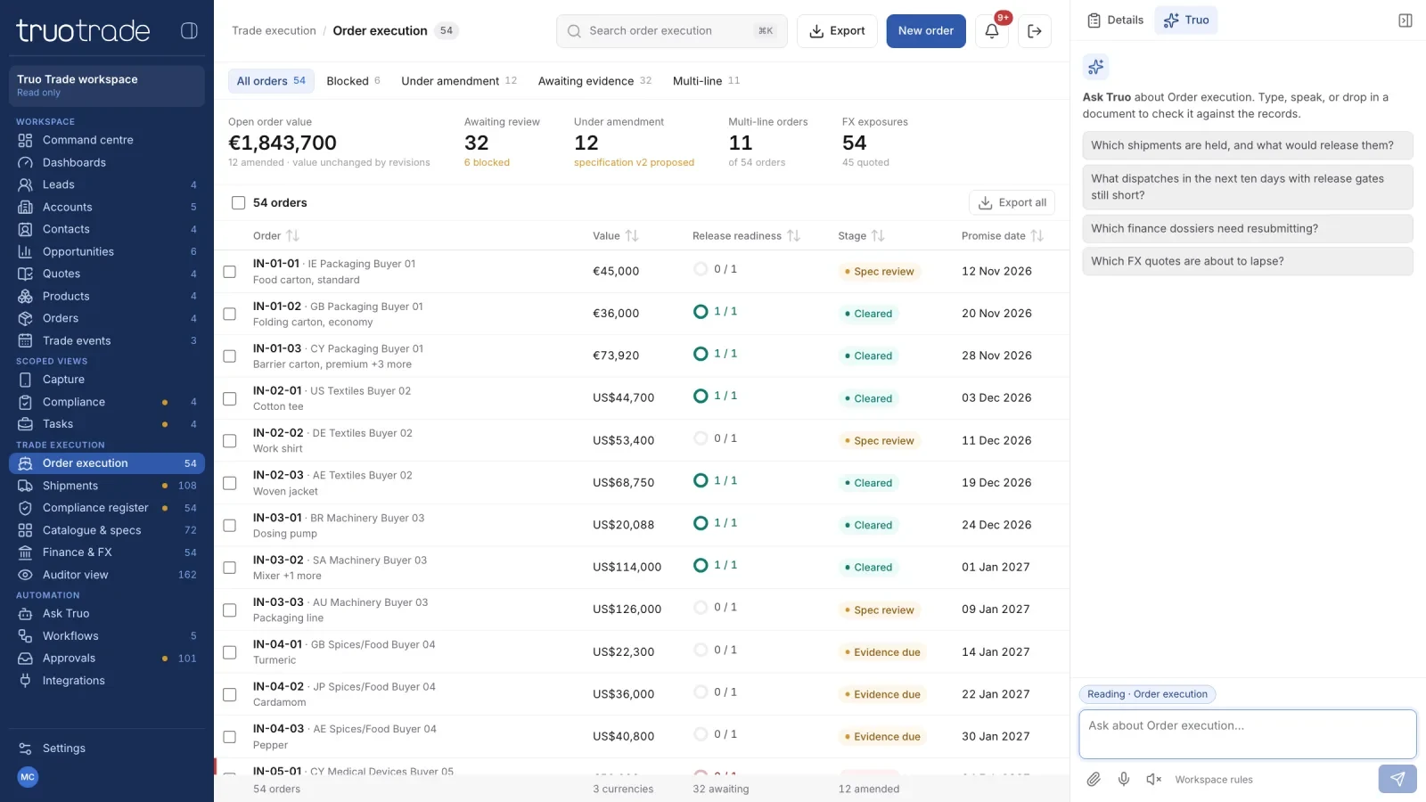The height and width of the screenshot is (802, 1426).
Task: Open Products in the sidebar
Action: point(107,296)
